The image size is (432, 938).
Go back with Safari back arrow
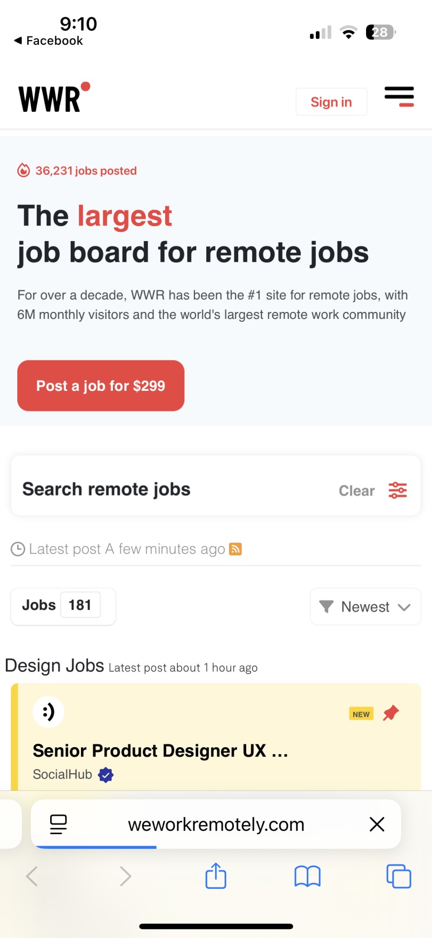[32, 876]
